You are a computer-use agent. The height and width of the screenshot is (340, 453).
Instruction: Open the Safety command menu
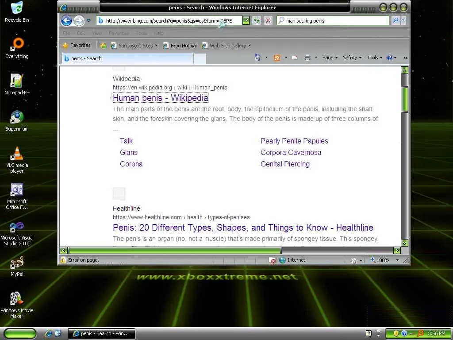click(352, 58)
